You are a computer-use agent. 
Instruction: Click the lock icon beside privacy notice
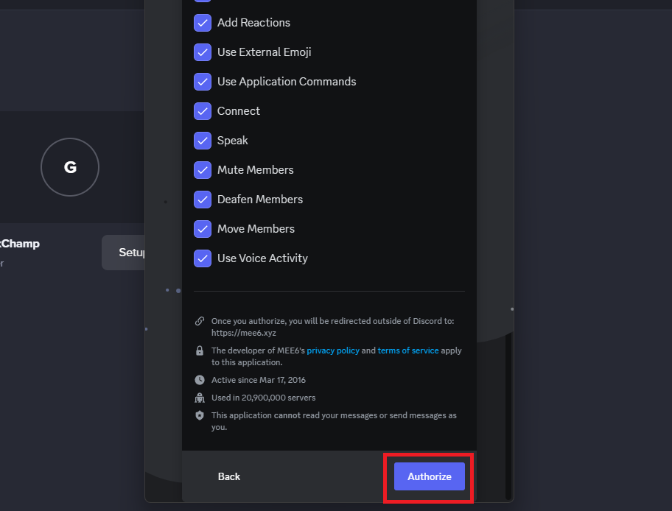tap(199, 351)
